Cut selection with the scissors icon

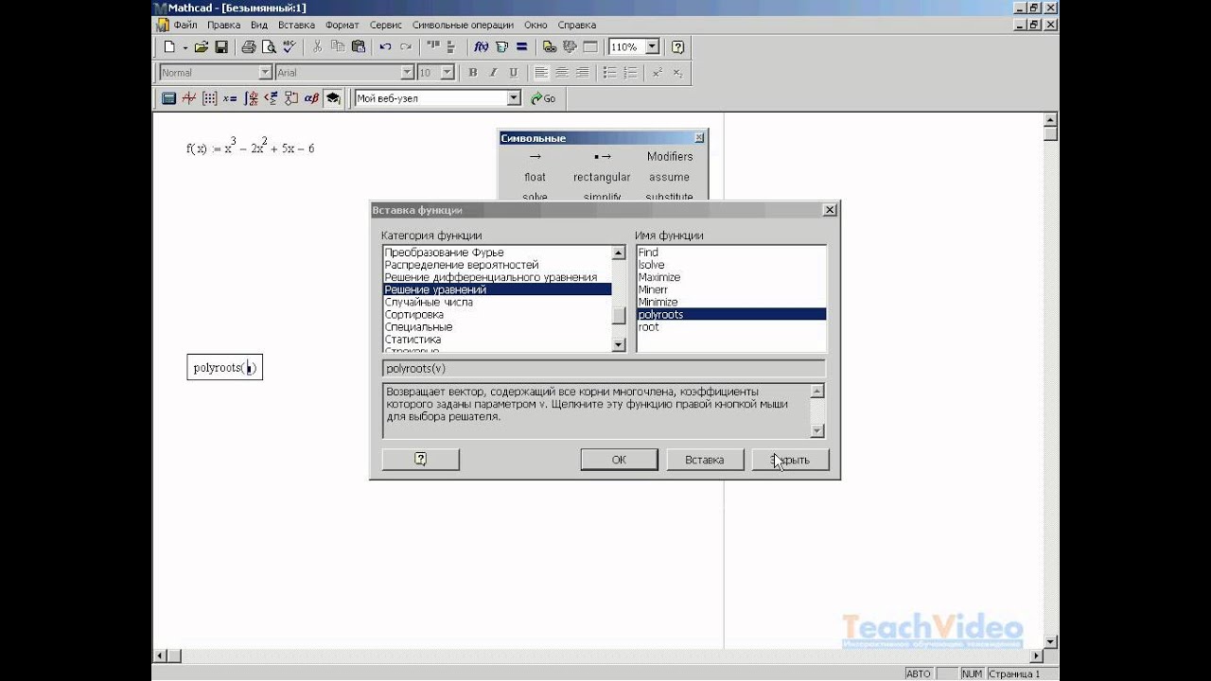pyautogui.click(x=317, y=46)
